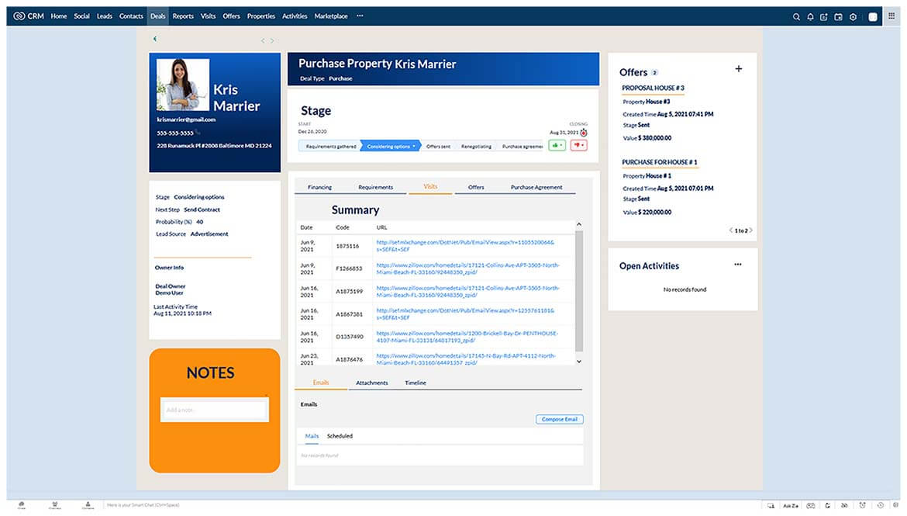Open URL link for code 1875116
Screen dimensions: 907x516
[465, 245]
